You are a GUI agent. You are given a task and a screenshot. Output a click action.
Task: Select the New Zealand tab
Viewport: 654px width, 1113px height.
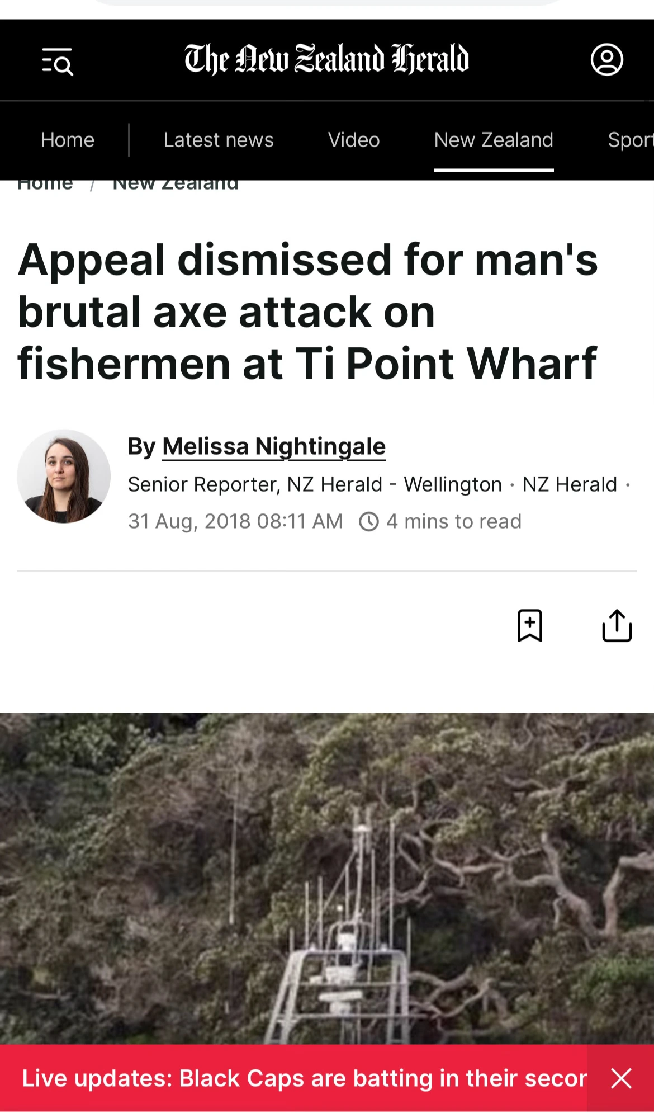point(494,140)
